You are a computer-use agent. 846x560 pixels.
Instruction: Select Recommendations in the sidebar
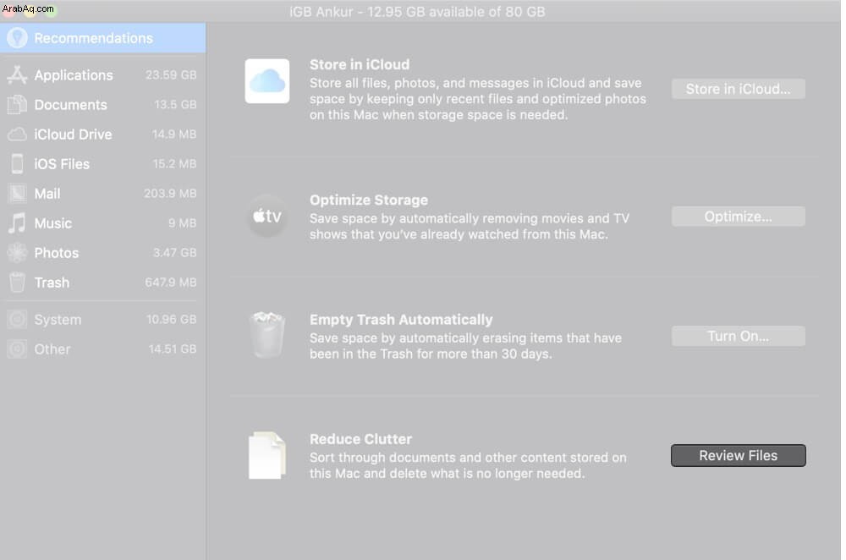[102, 38]
